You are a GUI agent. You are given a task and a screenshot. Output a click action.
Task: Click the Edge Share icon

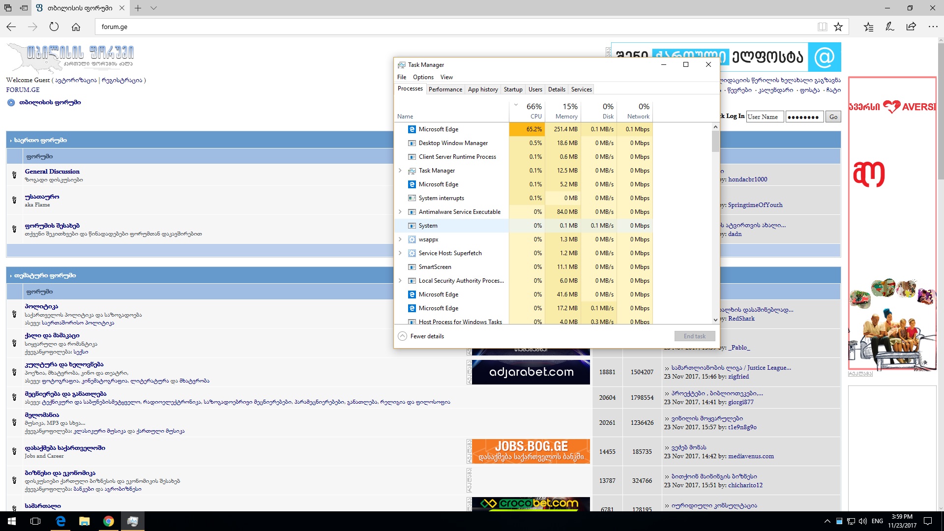[911, 27]
